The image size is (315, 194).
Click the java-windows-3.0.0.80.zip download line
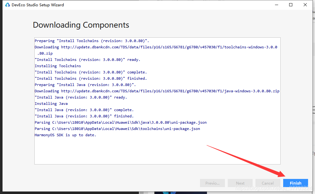click(157, 91)
